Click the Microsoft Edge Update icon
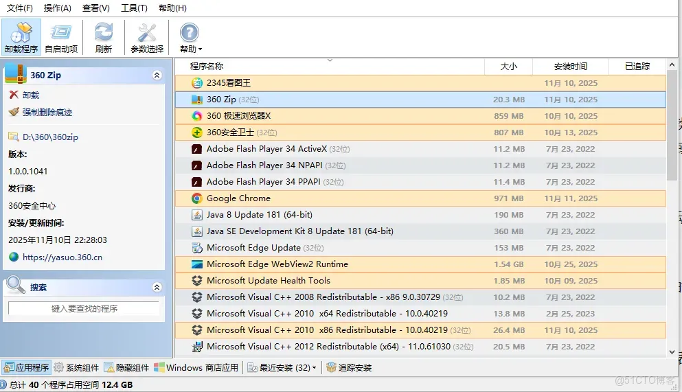 (x=197, y=248)
